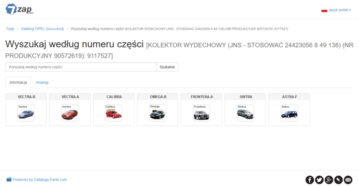Share on Twitter via footer icon

tap(320, 180)
